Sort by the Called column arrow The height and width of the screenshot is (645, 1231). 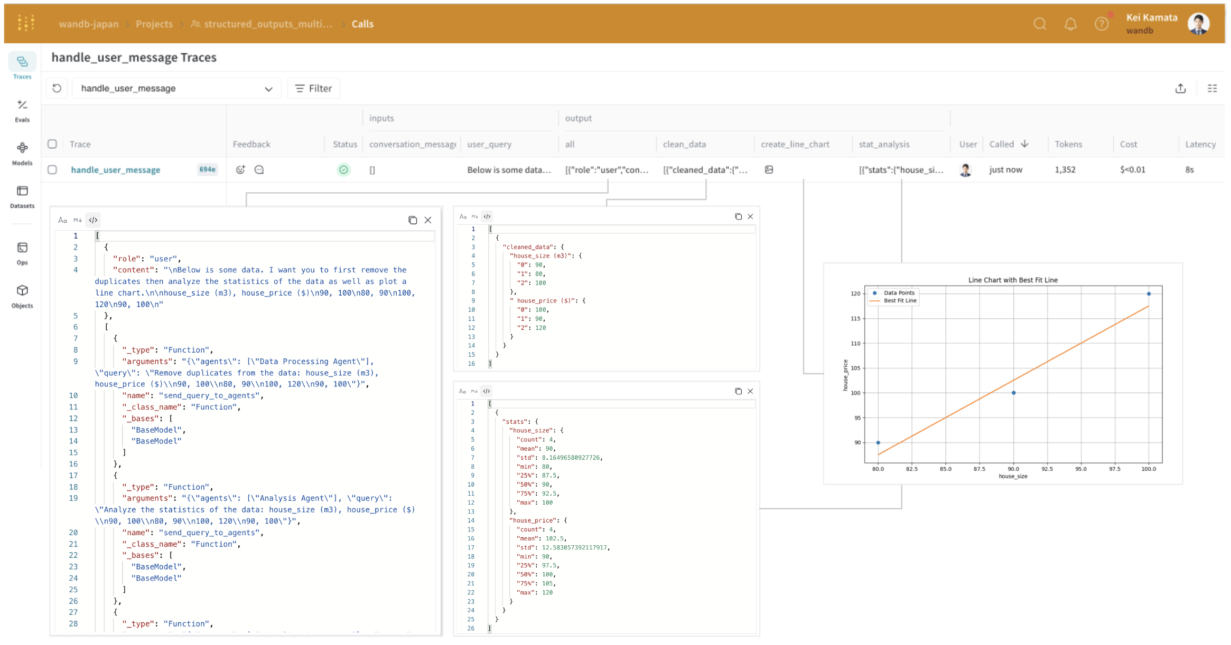click(1025, 144)
